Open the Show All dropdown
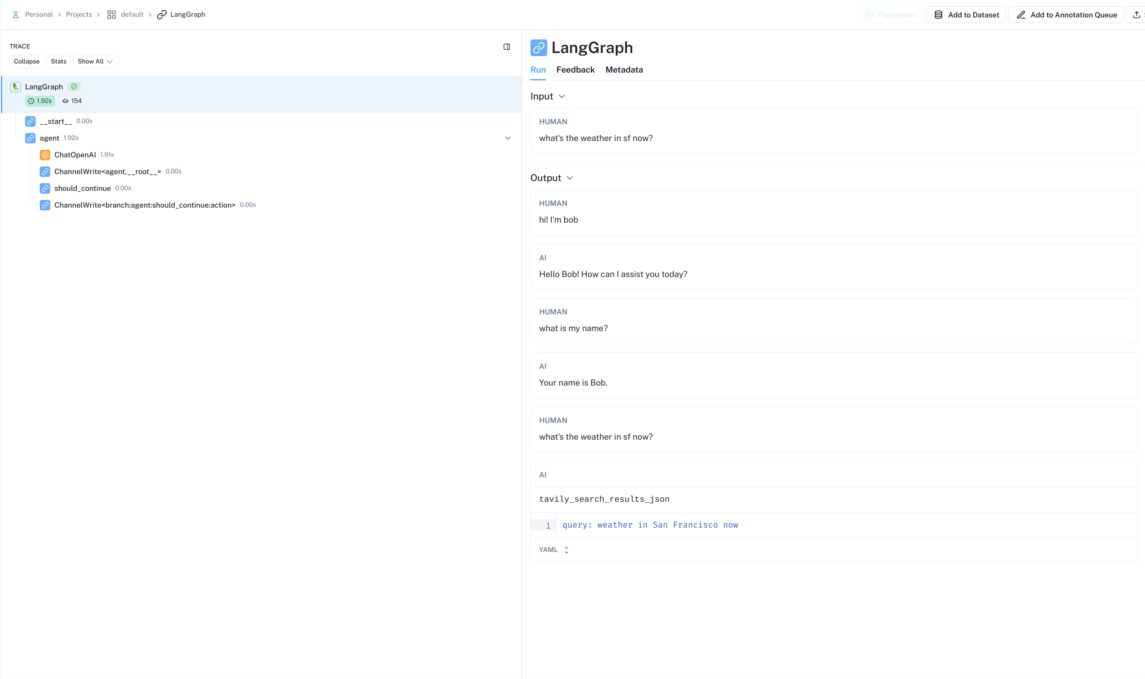The height and width of the screenshot is (679, 1145). click(x=96, y=61)
